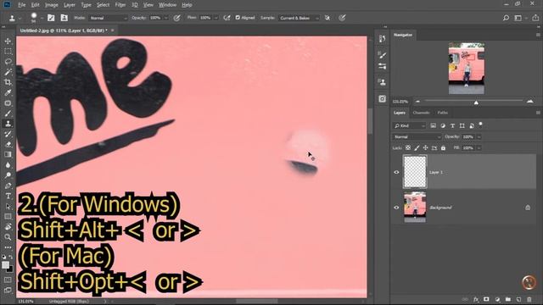Click the Share icon in the top right

[535, 18]
